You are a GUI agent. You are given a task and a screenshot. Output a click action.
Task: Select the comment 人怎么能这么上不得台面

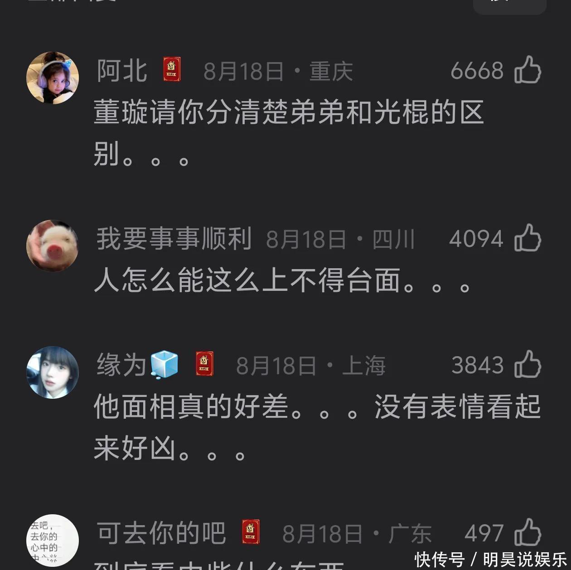[x=284, y=280]
